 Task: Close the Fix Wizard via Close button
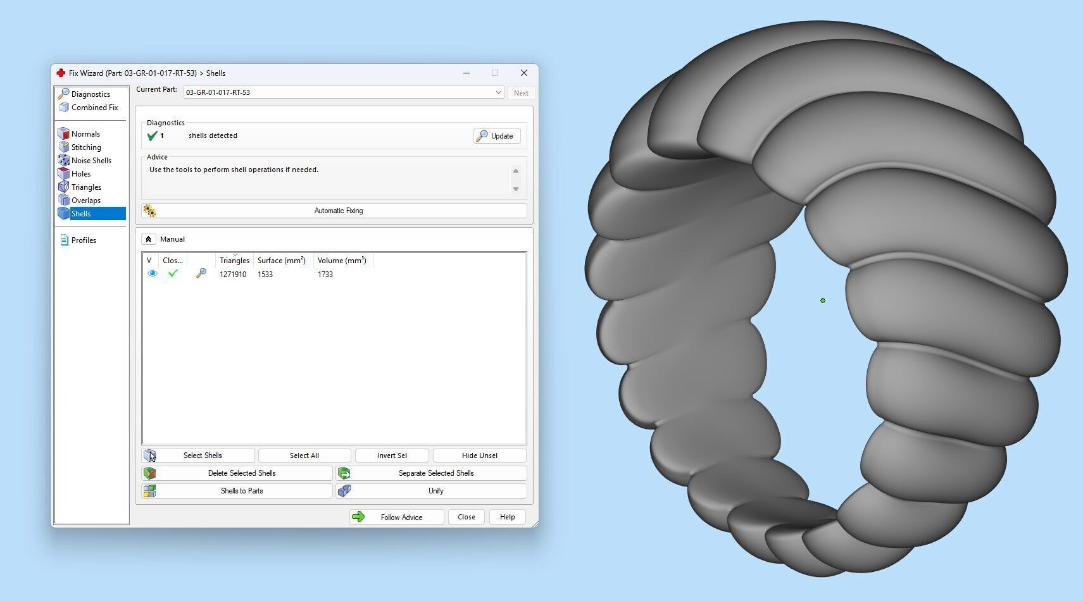(466, 517)
